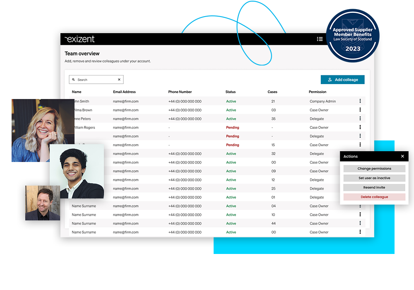Open the list view icon beside the header
414x290 pixels.
point(320,39)
